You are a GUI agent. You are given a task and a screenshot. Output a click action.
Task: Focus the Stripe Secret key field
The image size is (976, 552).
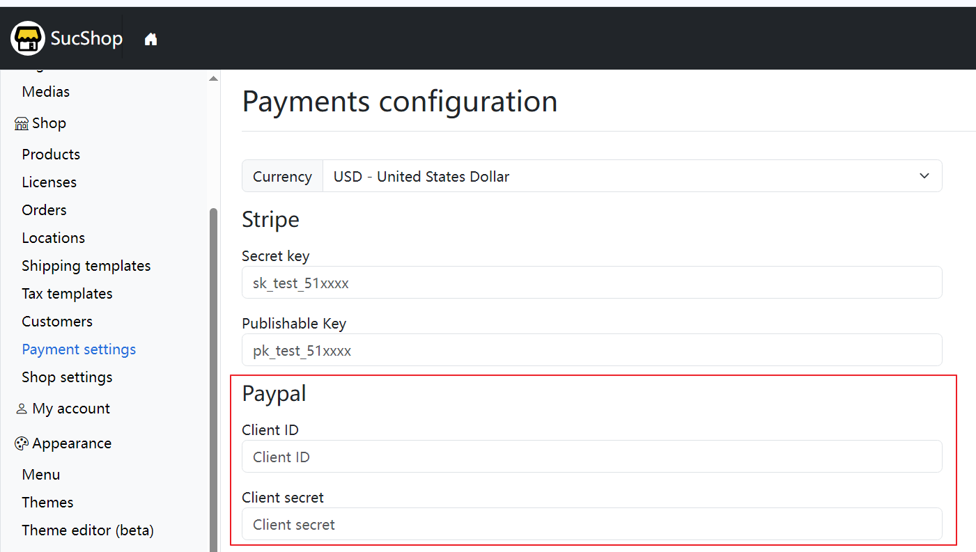tap(591, 283)
